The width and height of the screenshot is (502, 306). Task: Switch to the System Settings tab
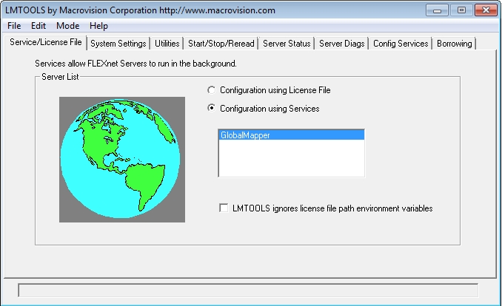(x=118, y=44)
